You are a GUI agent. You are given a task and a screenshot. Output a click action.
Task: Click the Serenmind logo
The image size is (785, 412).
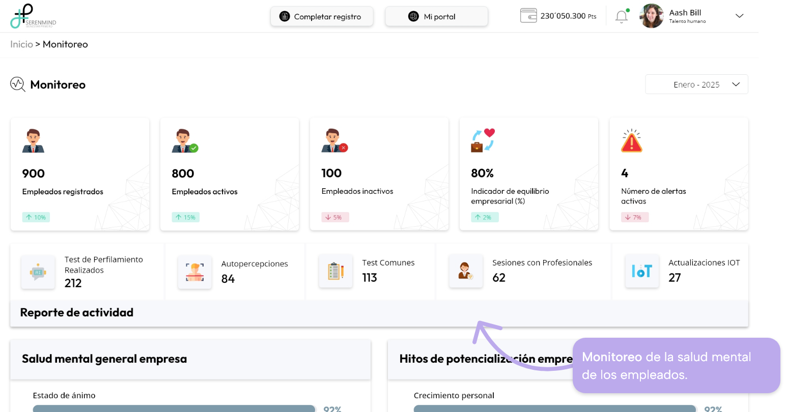pyautogui.click(x=33, y=16)
